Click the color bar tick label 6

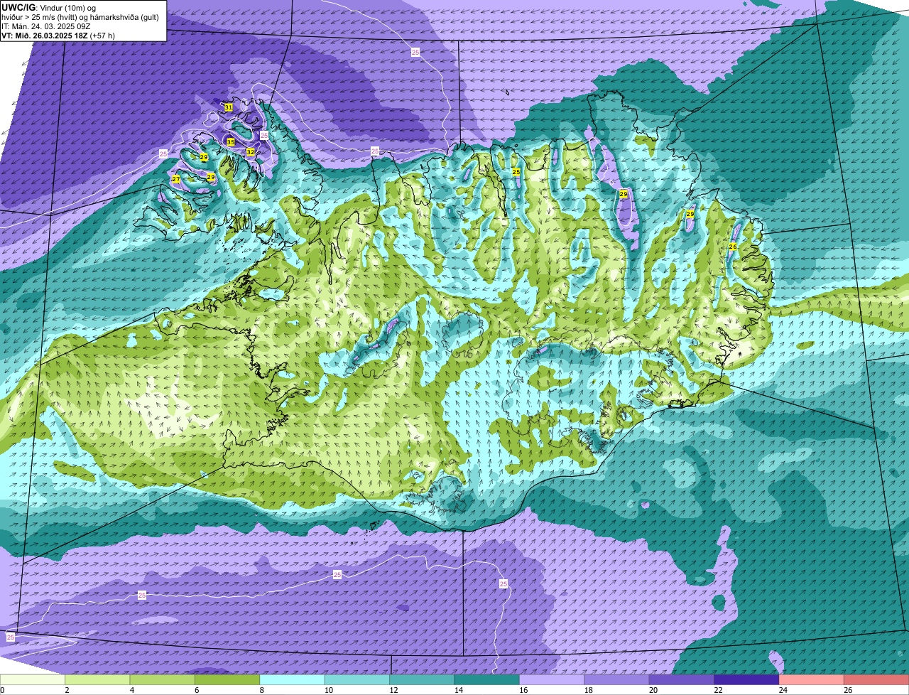[195, 690]
